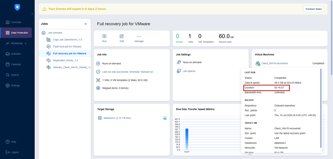Click the Help question mark icon
The width and height of the screenshot is (333, 159).
[8, 141]
